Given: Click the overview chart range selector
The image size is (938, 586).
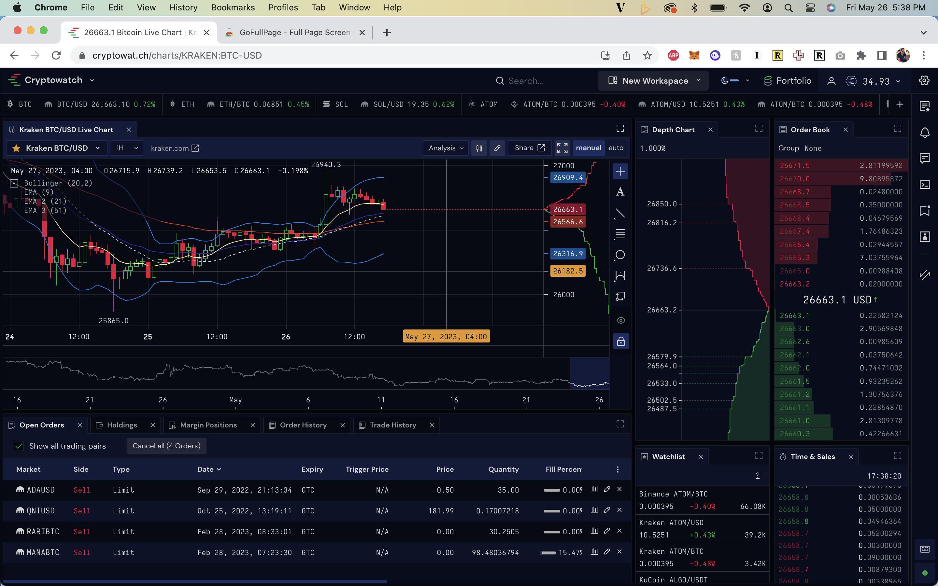Looking at the screenshot, I should 590,373.
